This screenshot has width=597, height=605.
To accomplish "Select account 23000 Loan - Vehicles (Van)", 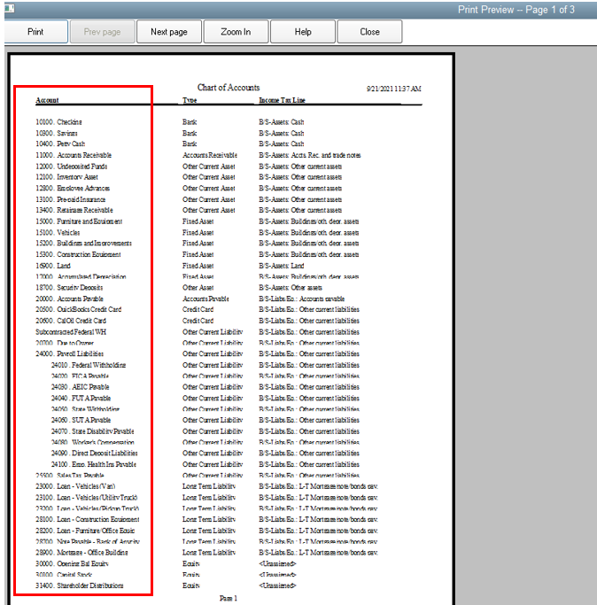I will pyautogui.click(x=75, y=486).
